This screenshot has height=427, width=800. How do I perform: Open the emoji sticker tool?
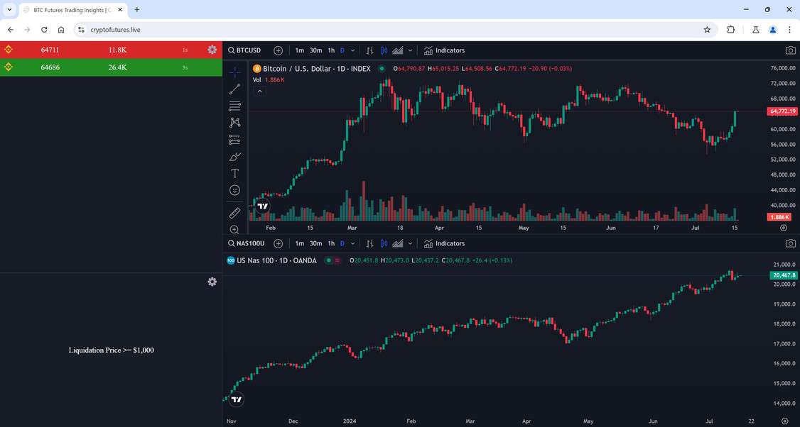pyautogui.click(x=234, y=190)
